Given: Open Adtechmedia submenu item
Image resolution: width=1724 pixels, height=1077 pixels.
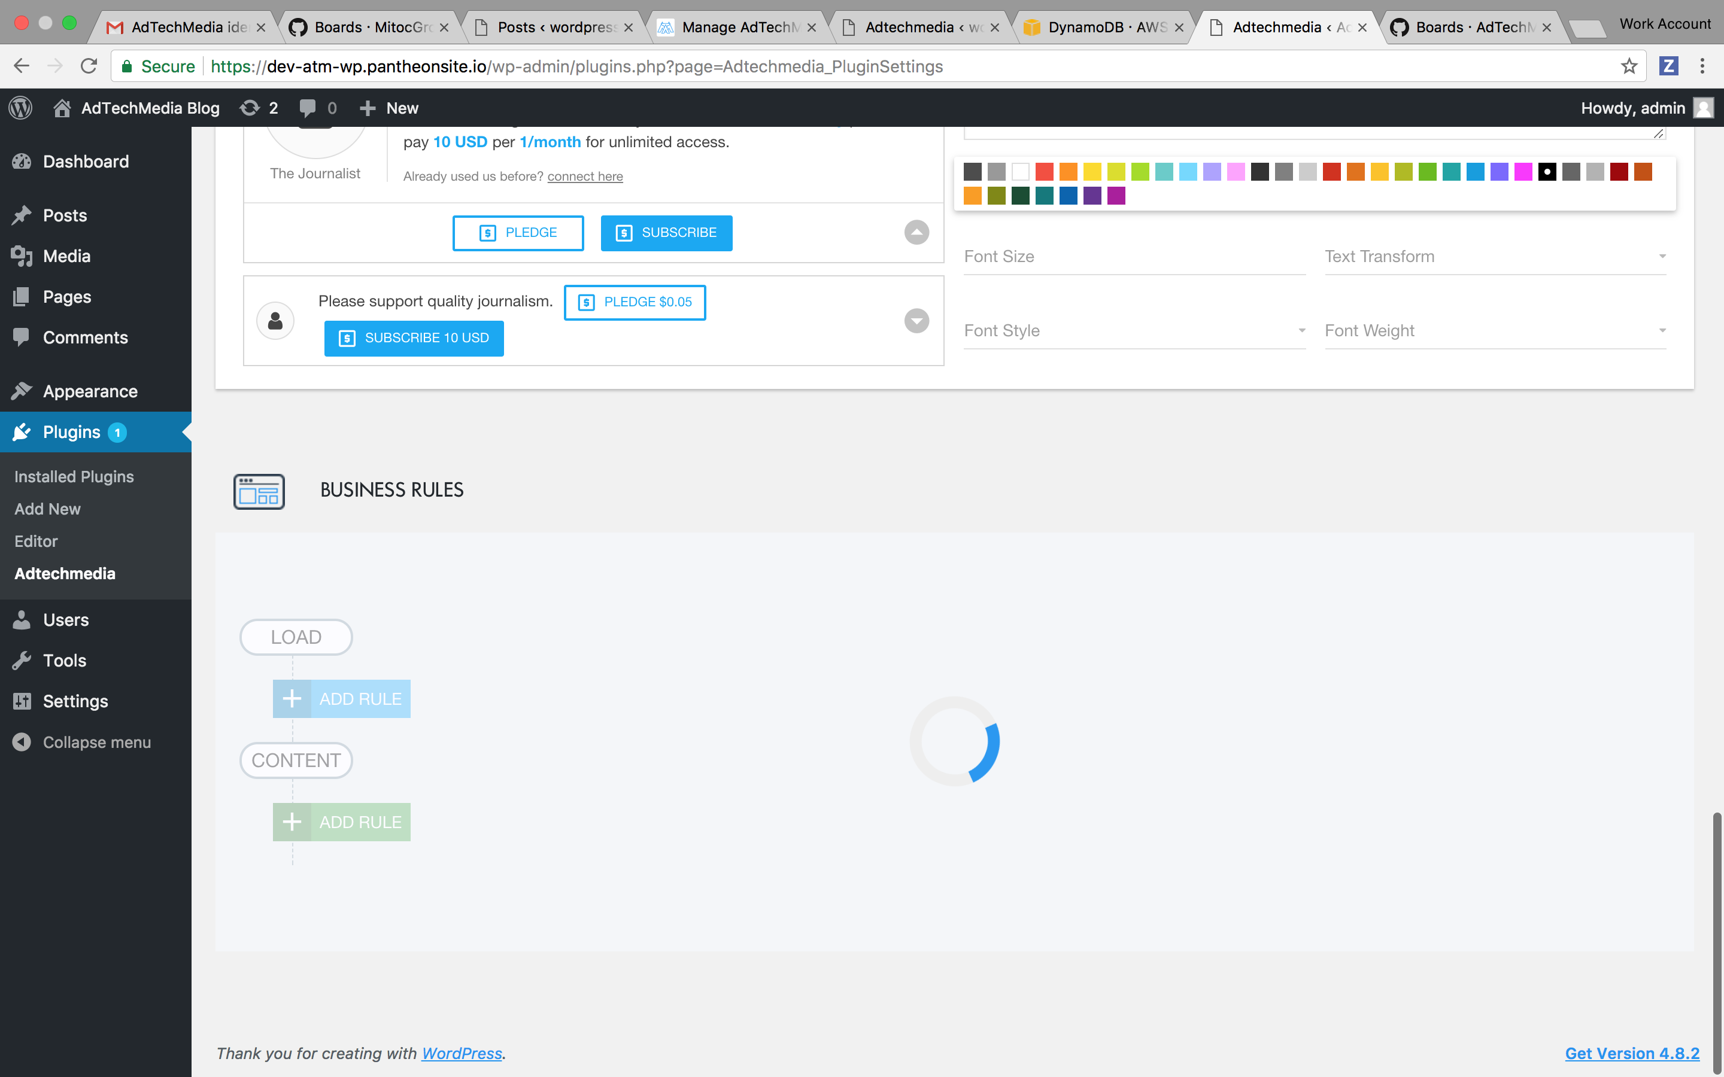Looking at the screenshot, I should pos(65,573).
